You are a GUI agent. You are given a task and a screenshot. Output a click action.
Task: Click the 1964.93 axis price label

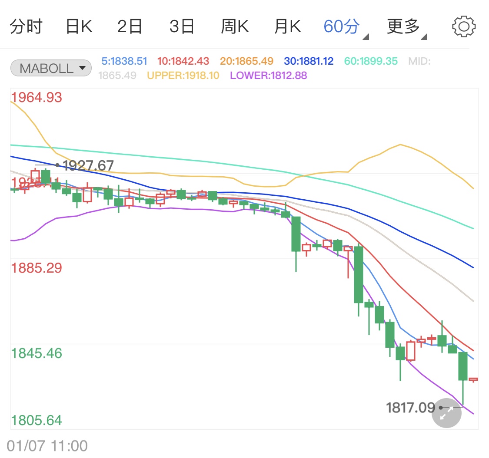pos(37,98)
